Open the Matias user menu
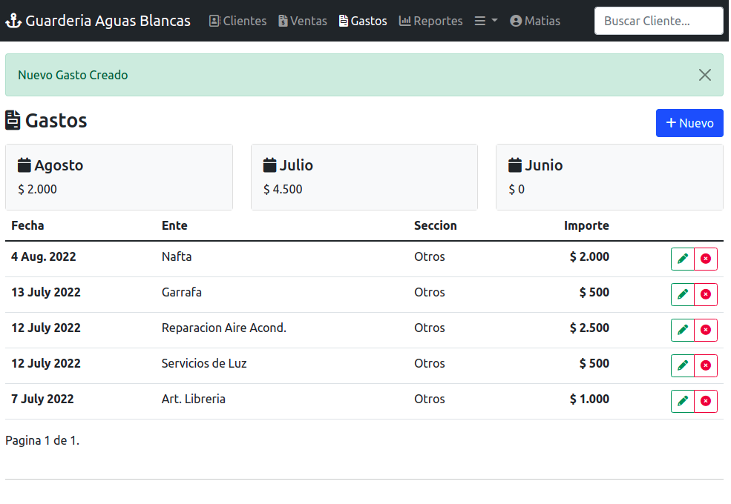This screenshot has height=504, width=731. 535,21
